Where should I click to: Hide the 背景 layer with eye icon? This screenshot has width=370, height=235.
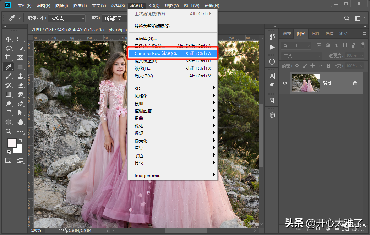pyautogui.click(x=285, y=83)
